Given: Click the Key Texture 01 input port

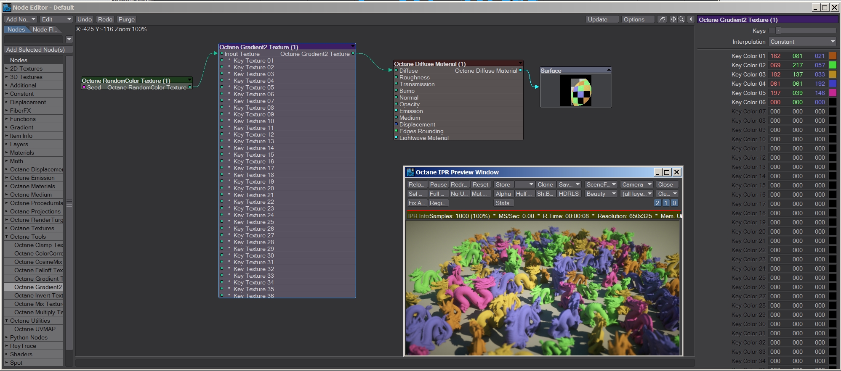Looking at the screenshot, I should [221, 61].
